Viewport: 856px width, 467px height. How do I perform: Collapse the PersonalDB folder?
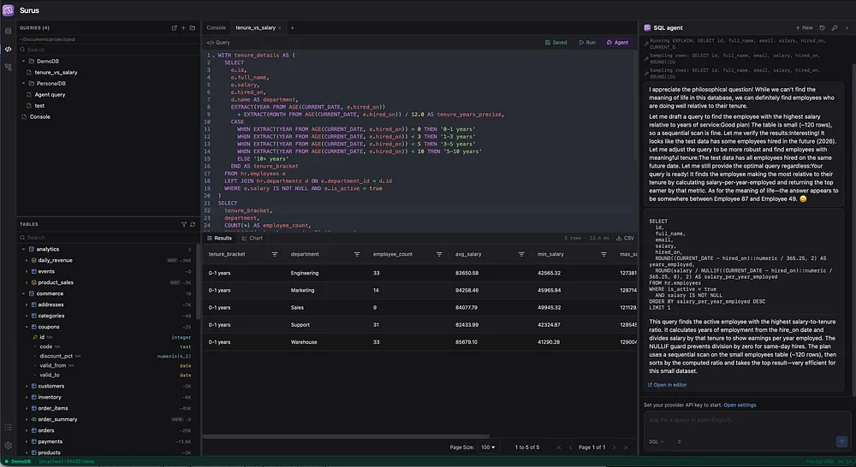click(23, 84)
